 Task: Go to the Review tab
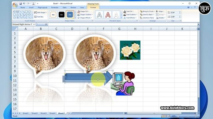[x=73, y=8]
